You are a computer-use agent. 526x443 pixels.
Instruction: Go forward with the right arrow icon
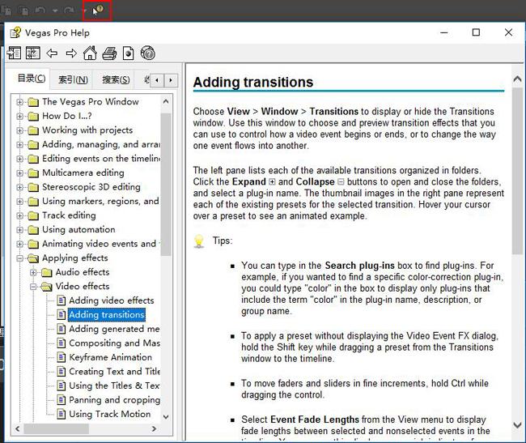click(71, 53)
